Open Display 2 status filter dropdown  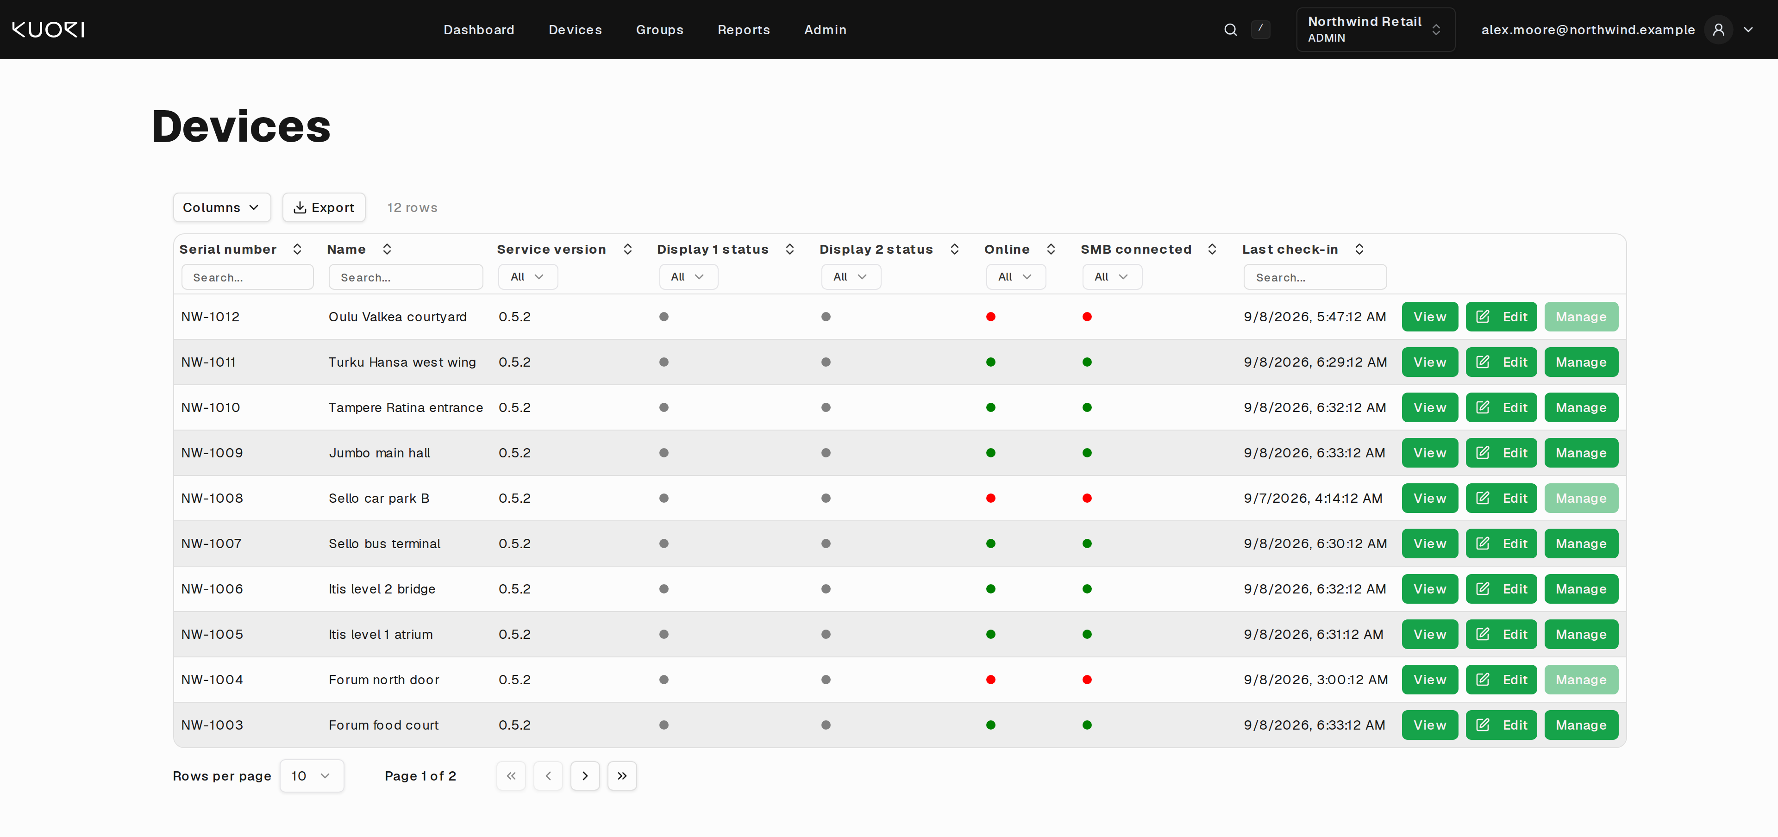851,277
